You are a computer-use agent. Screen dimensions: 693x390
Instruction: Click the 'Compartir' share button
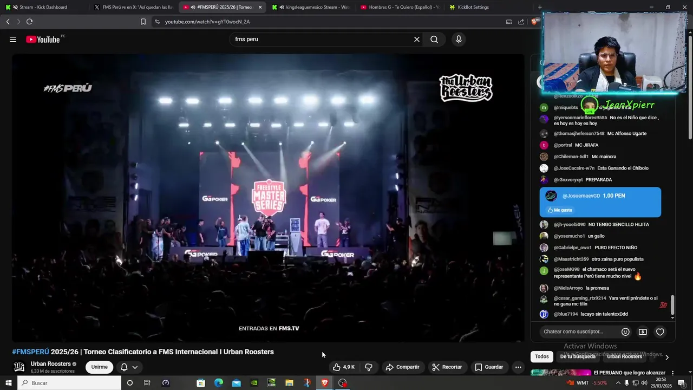[402, 367]
